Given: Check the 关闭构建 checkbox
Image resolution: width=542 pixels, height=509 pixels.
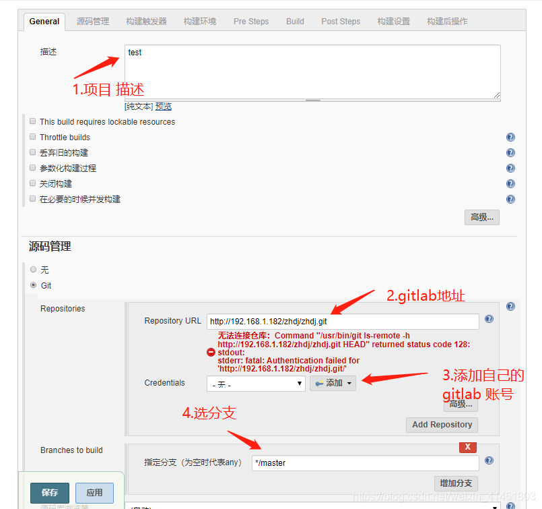Looking at the screenshot, I should click(32, 183).
